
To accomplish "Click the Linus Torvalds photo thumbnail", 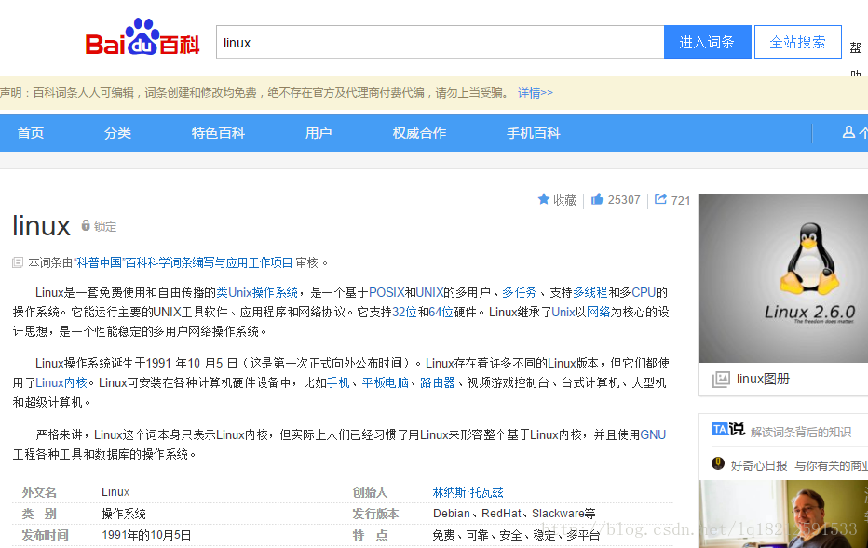I will [783, 514].
